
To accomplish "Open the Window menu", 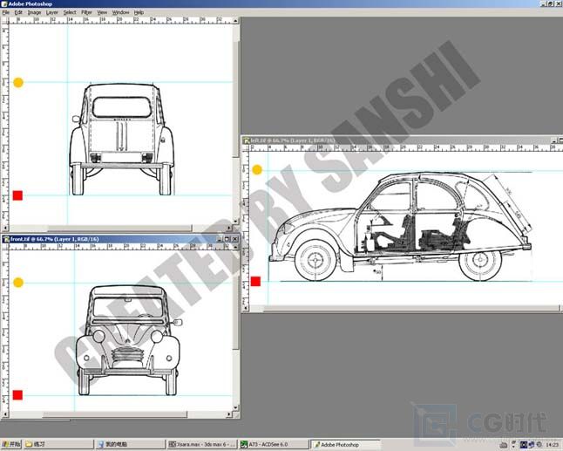I will coord(120,12).
